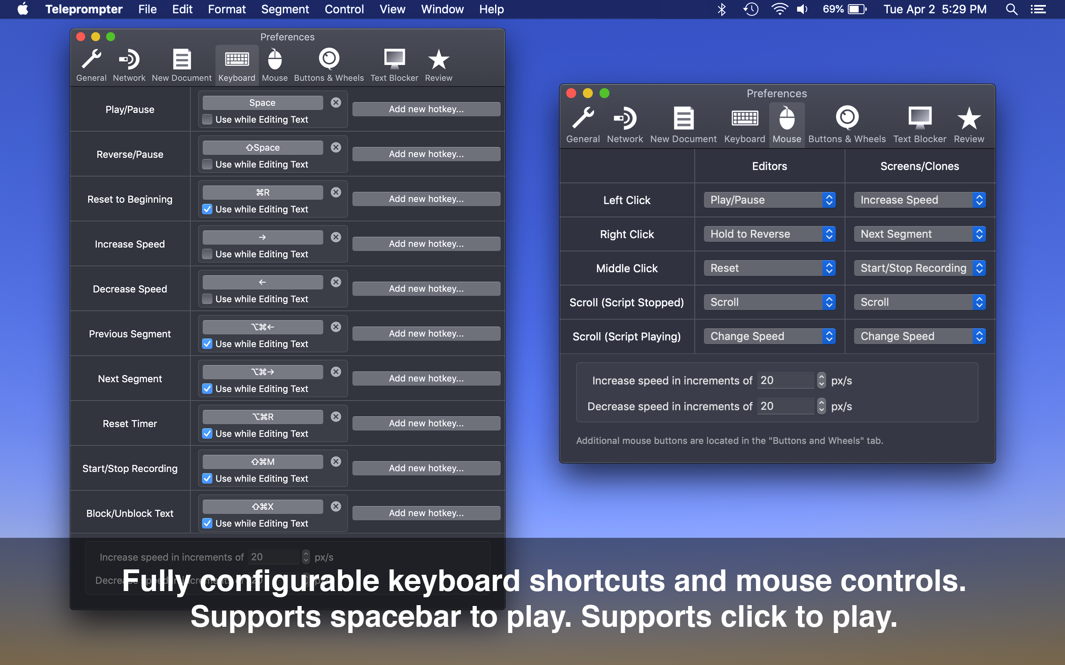Open General wrench icon in left Preferences window
The image size is (1065, 665).
pos(91,65)
